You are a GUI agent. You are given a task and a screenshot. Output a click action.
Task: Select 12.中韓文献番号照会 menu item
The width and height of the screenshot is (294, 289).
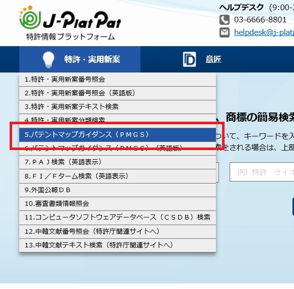(118, 232)
